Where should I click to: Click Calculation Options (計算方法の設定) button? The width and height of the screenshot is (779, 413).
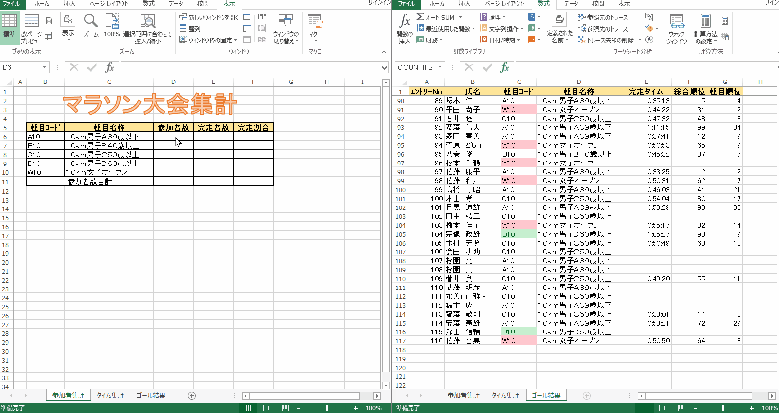coord(705,29)
